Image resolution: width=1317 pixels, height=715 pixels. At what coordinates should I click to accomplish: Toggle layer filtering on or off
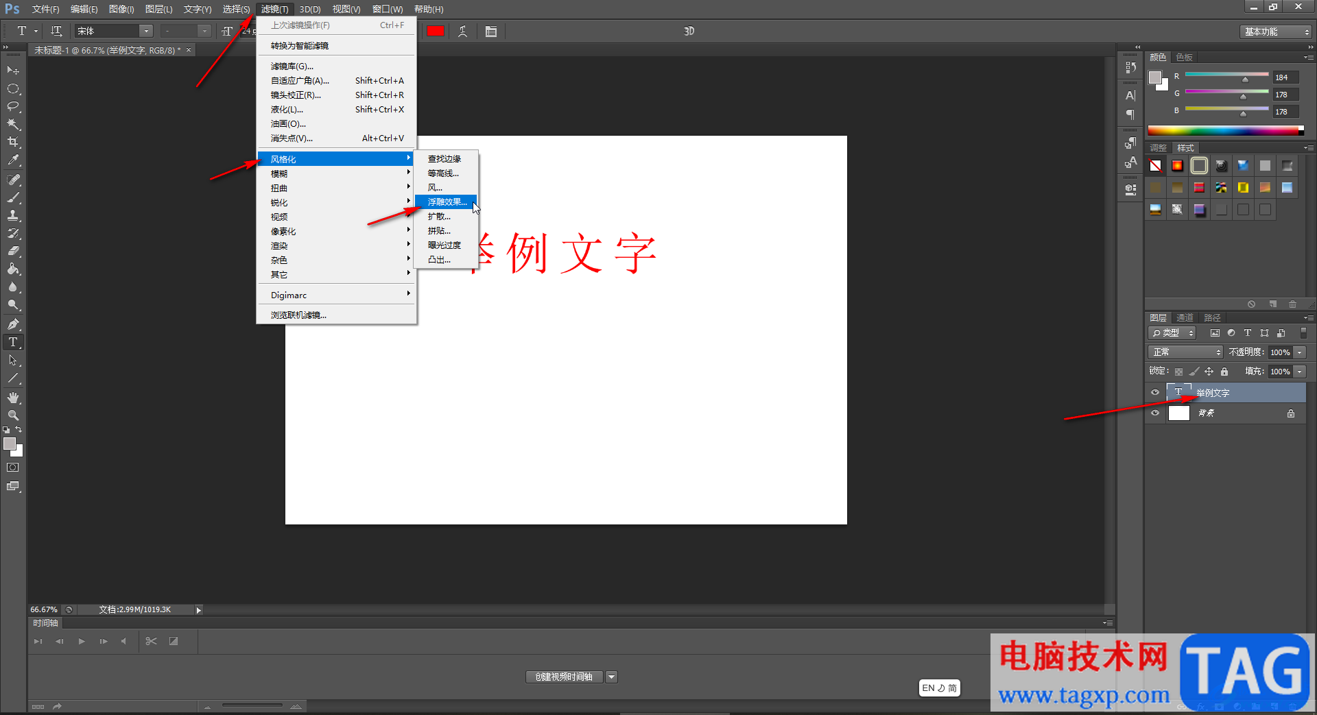click(1303, 333)
